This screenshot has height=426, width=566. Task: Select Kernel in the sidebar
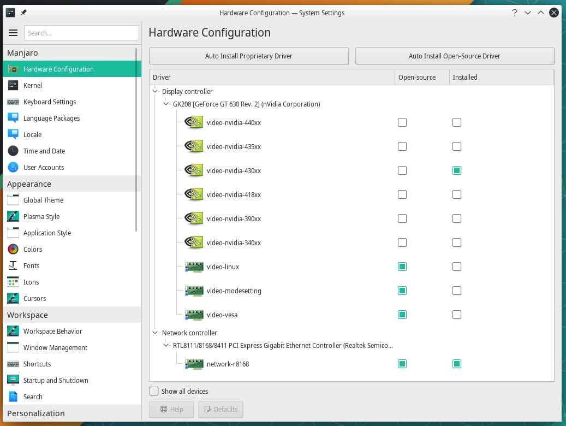pos(72,85)
